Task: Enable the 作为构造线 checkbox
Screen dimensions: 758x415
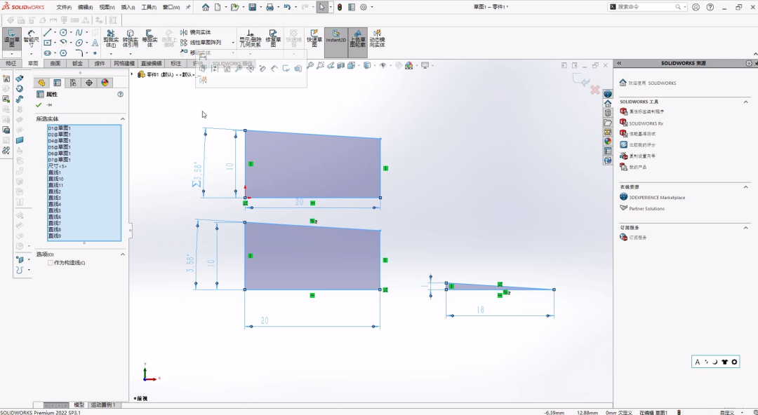Action: 51,263
